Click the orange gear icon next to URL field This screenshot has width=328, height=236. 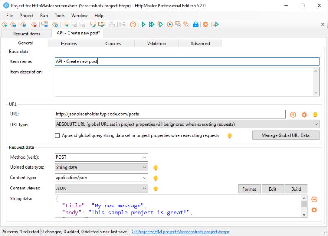(x=304, y=115)
